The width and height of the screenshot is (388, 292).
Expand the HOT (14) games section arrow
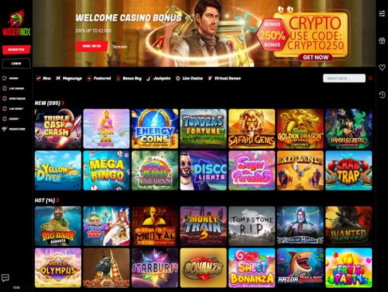(58, 200)
